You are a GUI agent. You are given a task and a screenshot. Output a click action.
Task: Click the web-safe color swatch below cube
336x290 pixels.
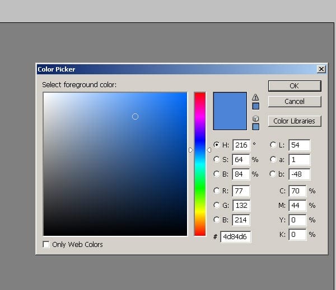point(255,127)
